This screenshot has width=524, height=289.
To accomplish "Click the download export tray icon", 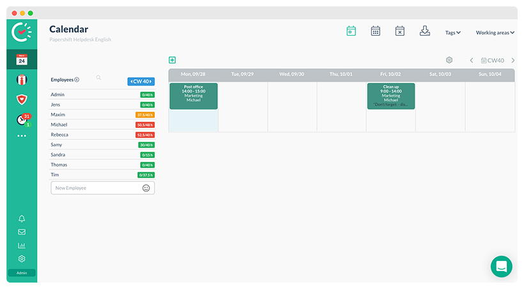I will (x=425, y=31).
